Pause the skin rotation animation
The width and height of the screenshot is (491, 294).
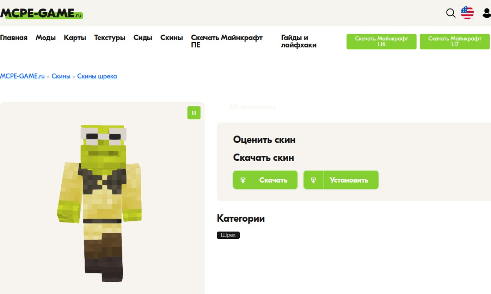194,113
